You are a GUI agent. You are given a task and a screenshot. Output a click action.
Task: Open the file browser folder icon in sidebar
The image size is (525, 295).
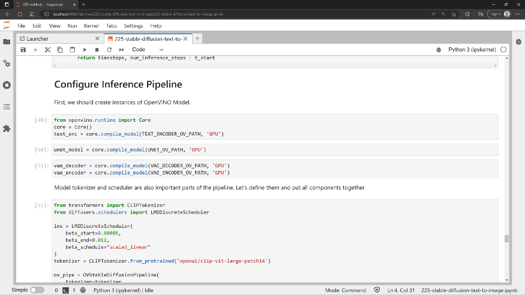point(7,41)
